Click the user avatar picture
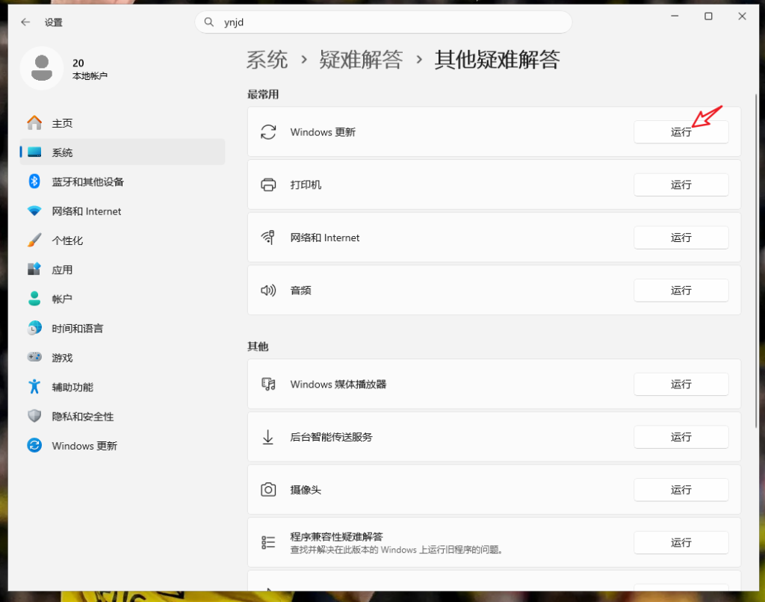 click(42, 68)
